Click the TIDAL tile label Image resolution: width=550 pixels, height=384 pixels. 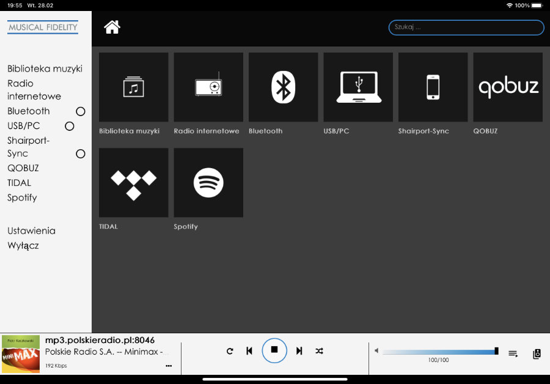[x=108, y=226]
